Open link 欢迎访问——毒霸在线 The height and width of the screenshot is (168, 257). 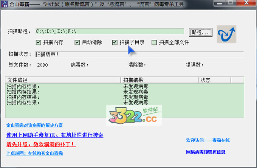pos(208,140)
